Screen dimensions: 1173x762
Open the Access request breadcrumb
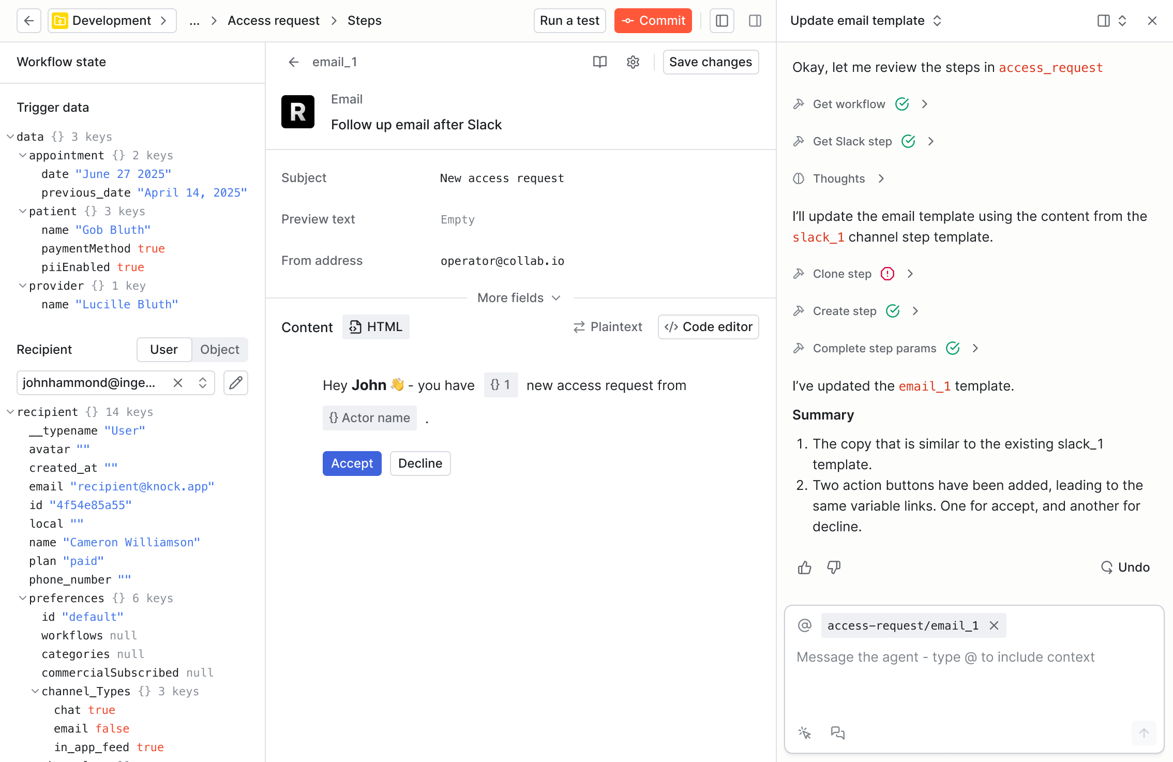pos(273,21)
